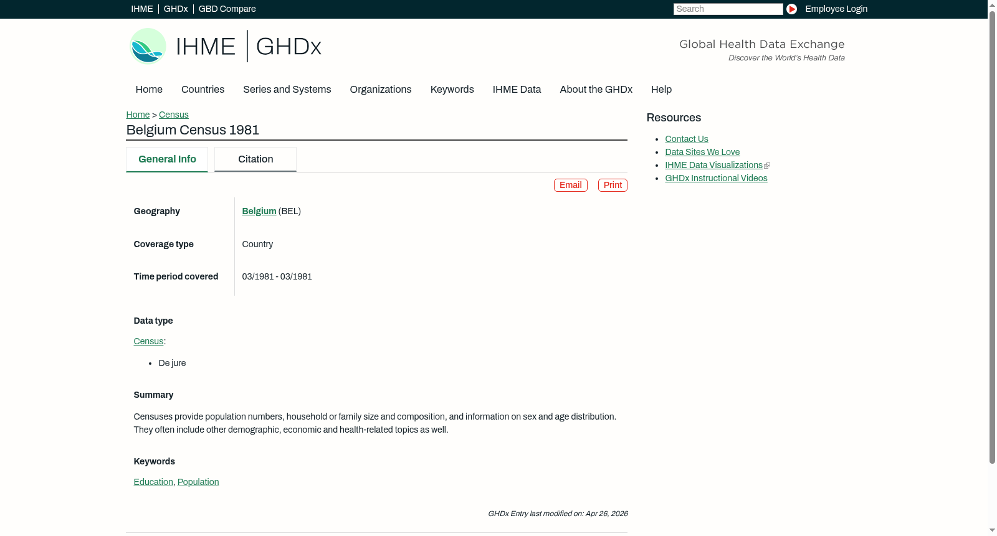Click the Belgium Census 1981 heading

click(193, 130)
